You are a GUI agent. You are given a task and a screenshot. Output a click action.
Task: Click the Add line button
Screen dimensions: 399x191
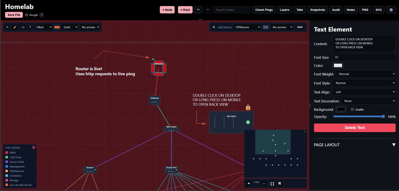(300, 27)
